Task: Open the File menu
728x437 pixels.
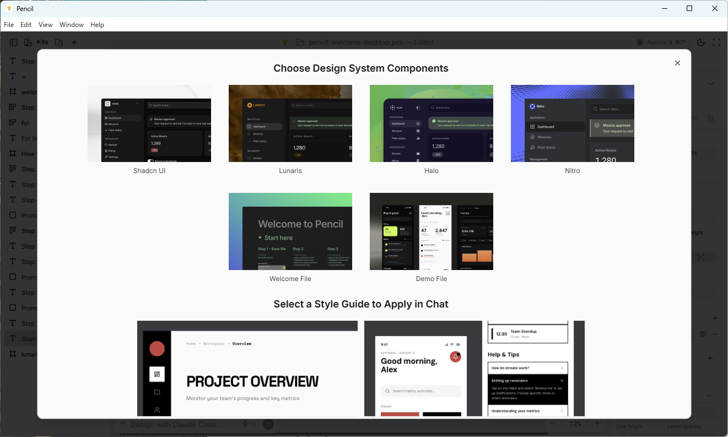Action: (9, 25)
